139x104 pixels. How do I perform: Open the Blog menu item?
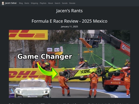click(21, 3)
